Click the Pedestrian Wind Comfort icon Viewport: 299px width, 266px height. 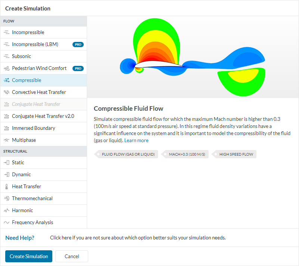click(x=6, y=68)
